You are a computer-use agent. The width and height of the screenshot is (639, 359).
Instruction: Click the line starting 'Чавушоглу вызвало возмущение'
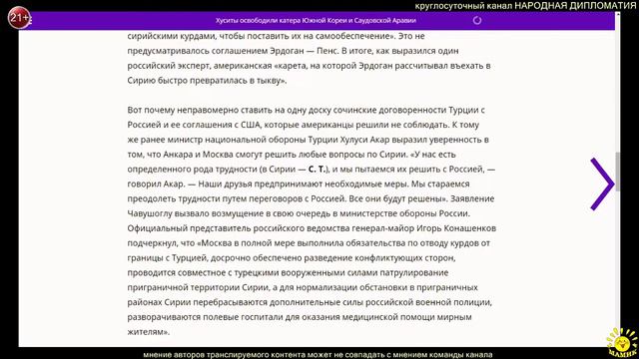tap(299, 213)
